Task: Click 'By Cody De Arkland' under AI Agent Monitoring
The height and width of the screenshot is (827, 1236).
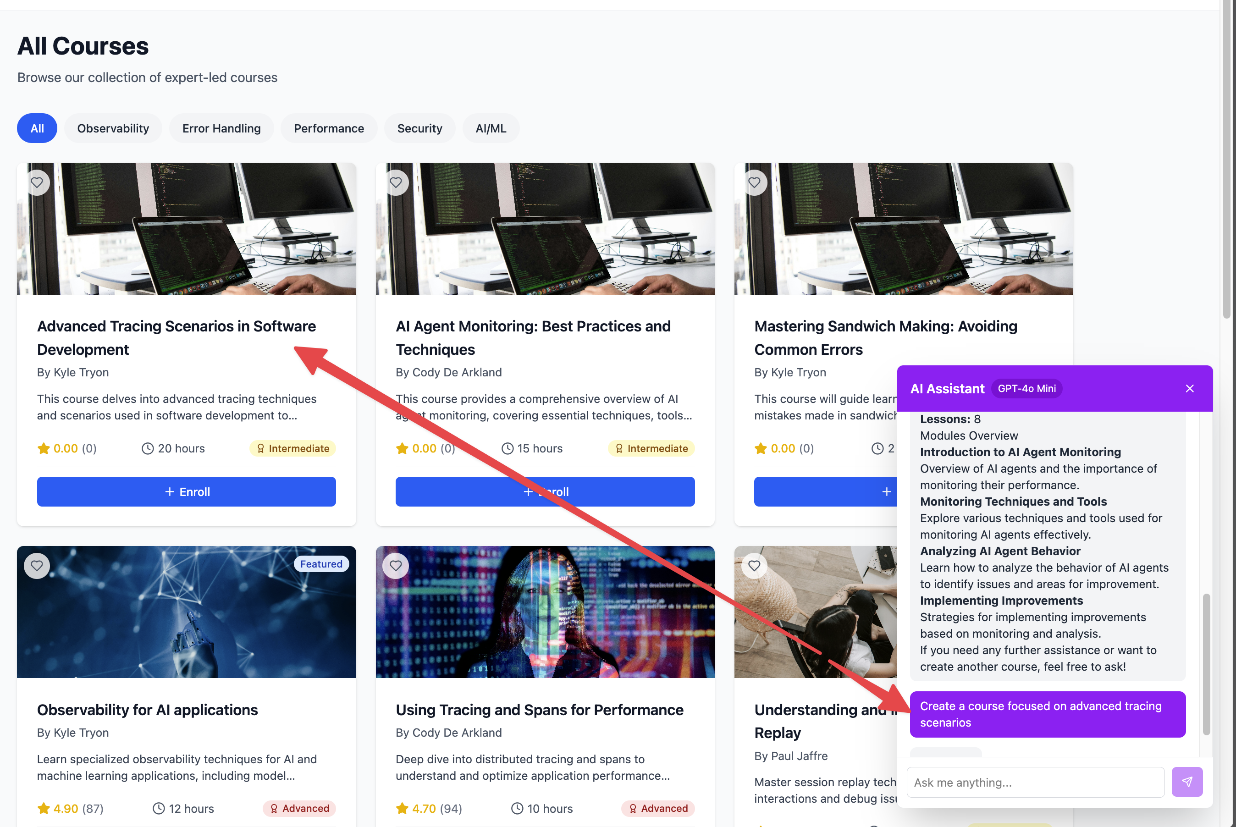Action: coord(448,372)
